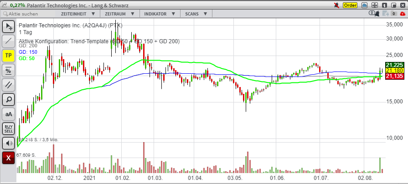Click the '1 Tag' timeframe label
The width and height of the screenshot is (408, 184).
pyautogui.click(x=25, y=32)
